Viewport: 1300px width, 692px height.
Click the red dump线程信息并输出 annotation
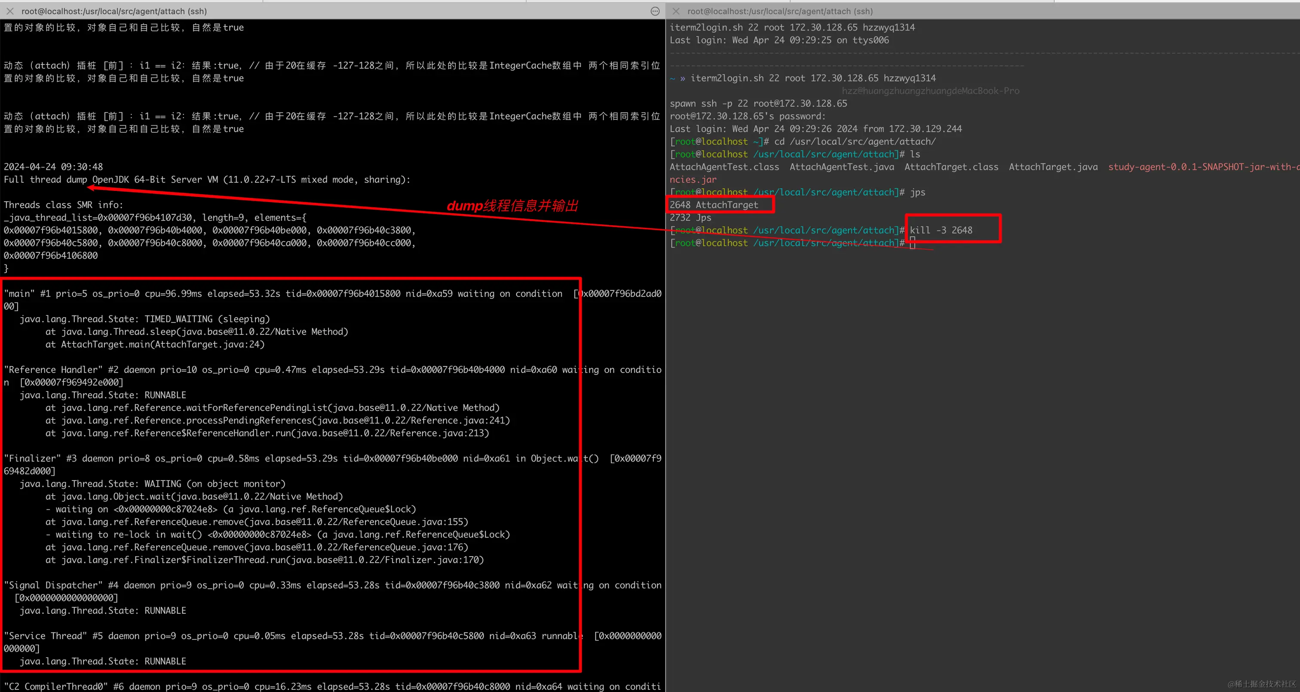(512, 206)
